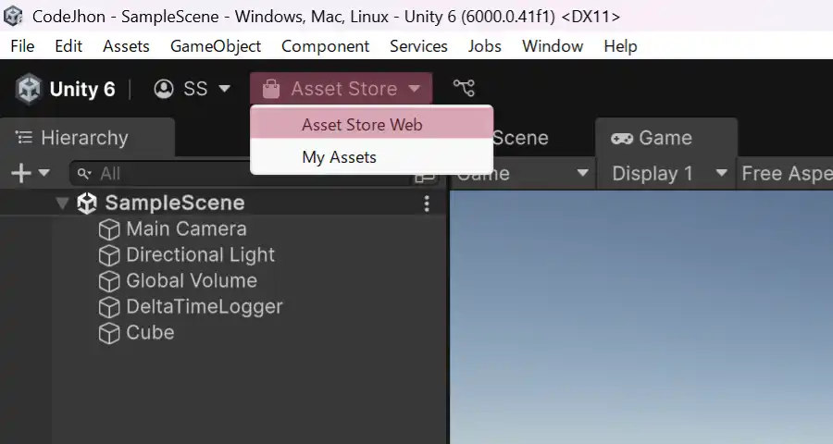Open the GameObject menu
Image resolution: width=833 pixels, height=444 pixels.
[x=215, y=46]
